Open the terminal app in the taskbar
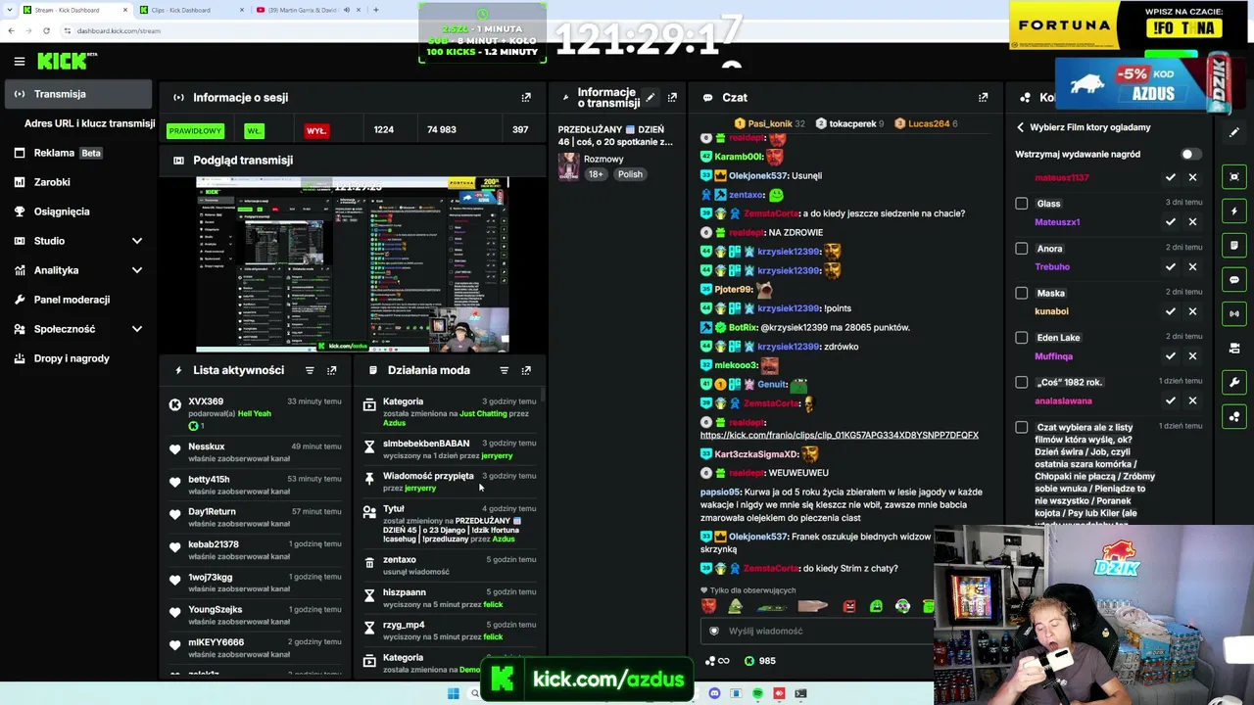Screen dimensions: 1254x705 tap(800, 693)
